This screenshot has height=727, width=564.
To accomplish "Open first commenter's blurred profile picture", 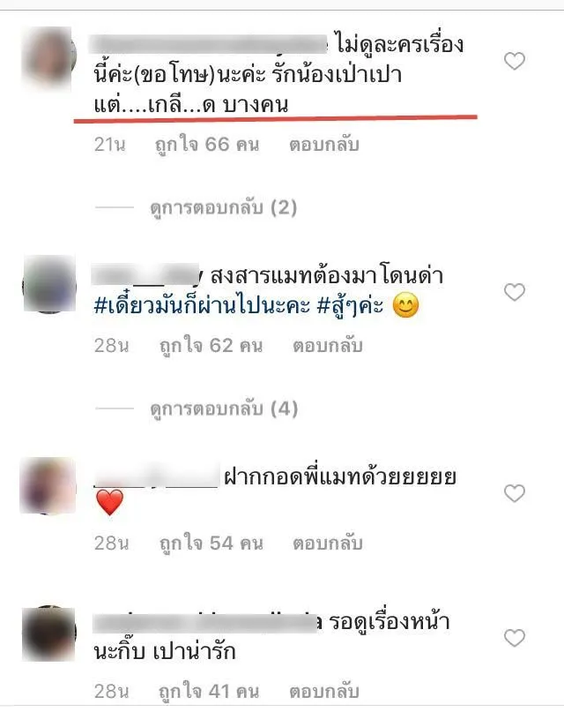I will pos(48,59).
